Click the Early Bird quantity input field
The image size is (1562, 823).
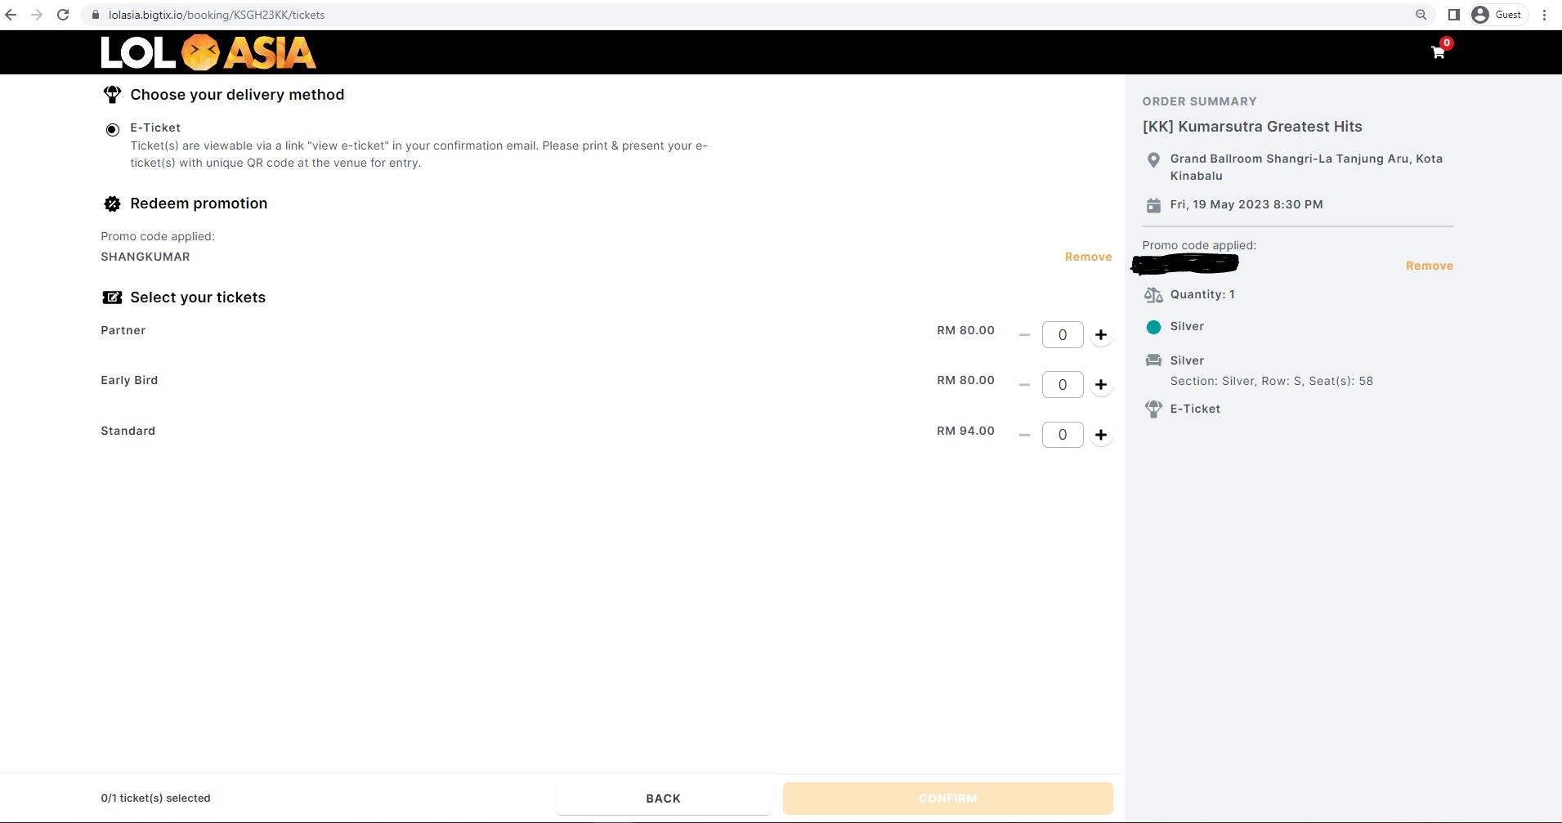pyautogui.click(x=1063, y=385)
